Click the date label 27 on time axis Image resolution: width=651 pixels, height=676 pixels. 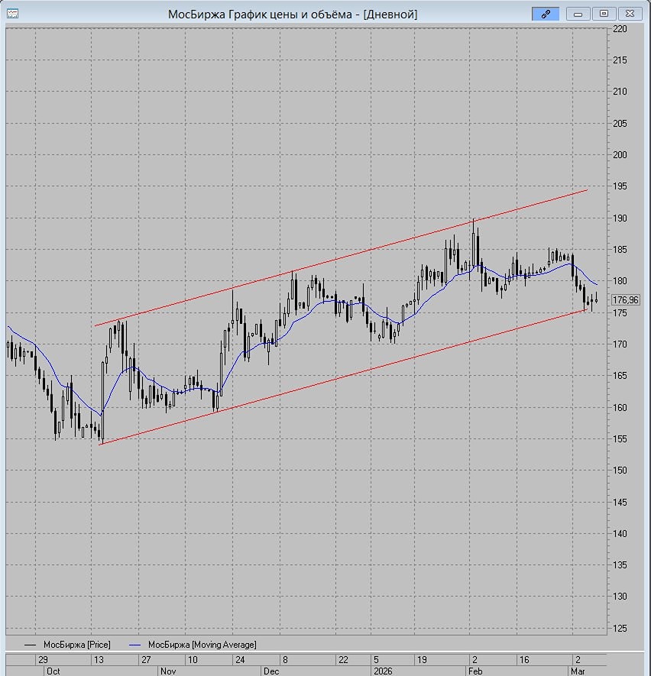click(x=146, y=660)
